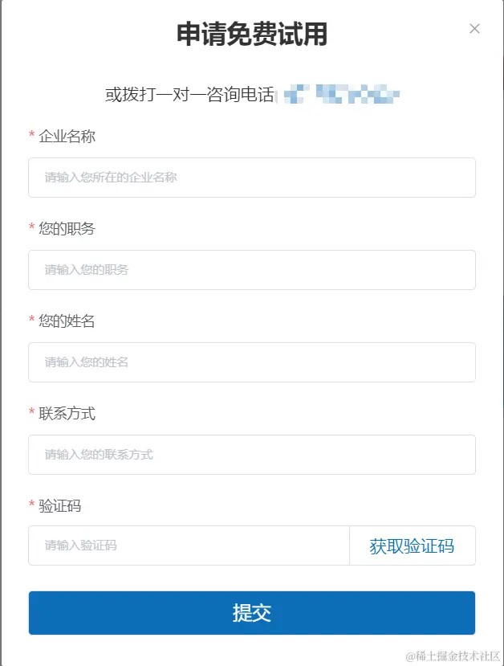Click the red asterisk beside 验证码
504x666 pixels.
[x=31, y=505]
